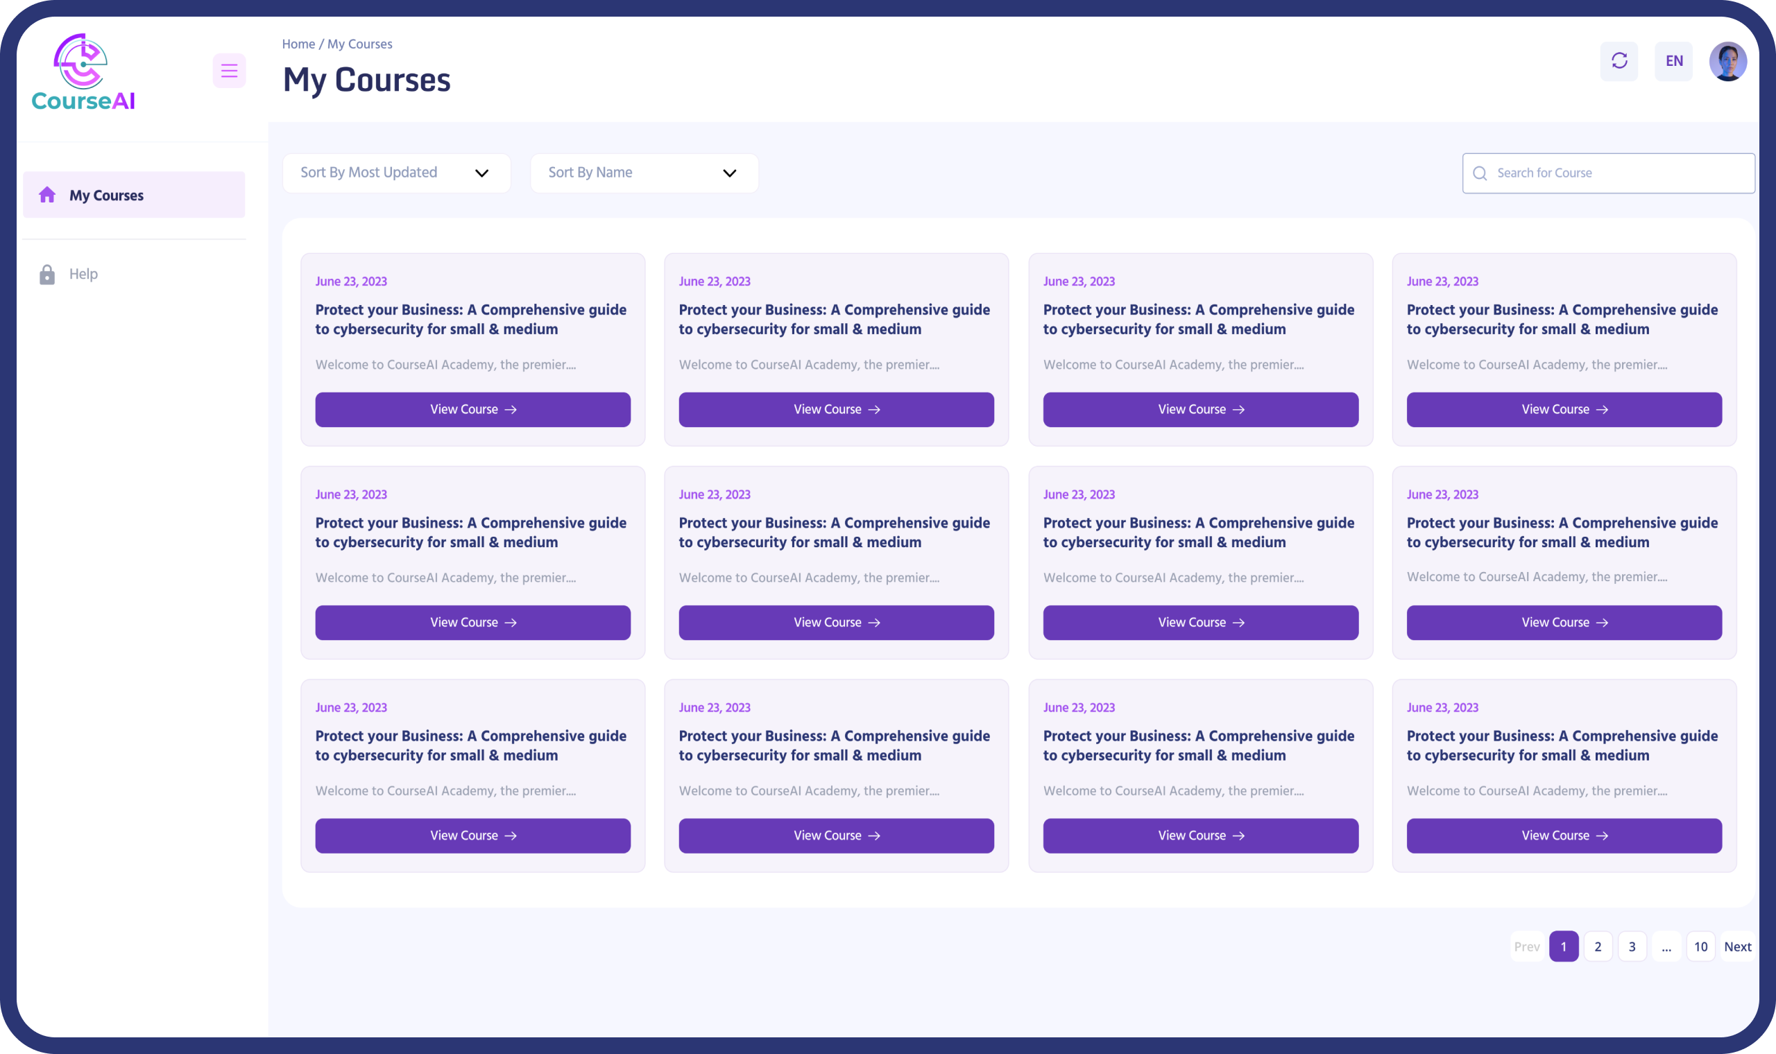Click the user profile avatar icon
Screen dimensions: 1776x1054
coord(1727,60)
